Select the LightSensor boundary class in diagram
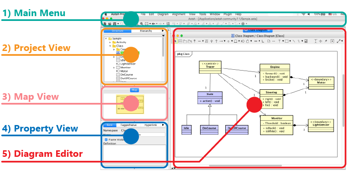This screenshot has width=348, height=176. point(321,125)
